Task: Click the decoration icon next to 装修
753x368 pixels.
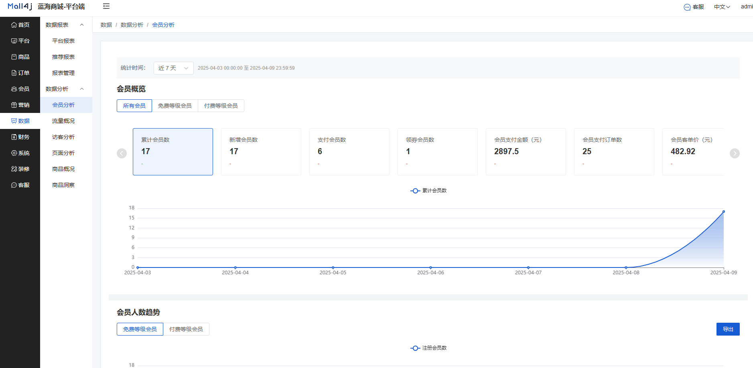Action: pyautogui.click(x=14, y=169)
